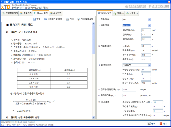Click the 극한인장강도 30 input field
The image size is (171, 128).
click(x=146, y=70)
